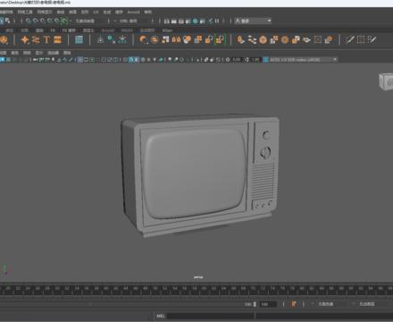This screenshot has height=322, width=393.
Task: Click the orange crescent Combine shelf icon
Action: point(144,39)
